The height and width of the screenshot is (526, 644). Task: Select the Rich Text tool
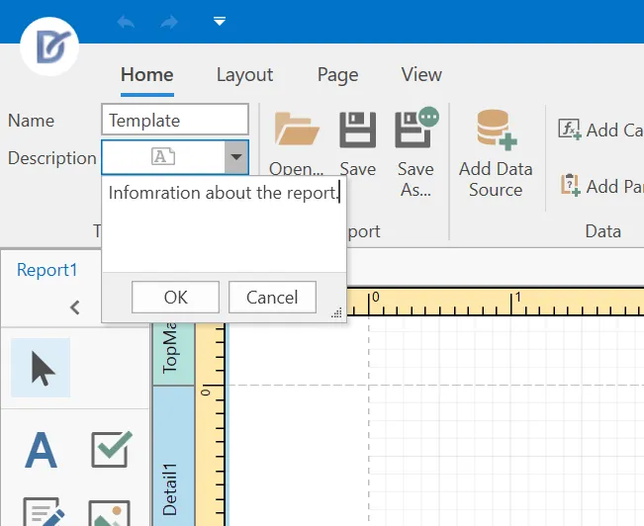(44, 511)
